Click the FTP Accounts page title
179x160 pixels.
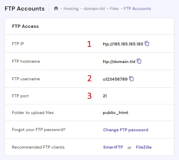pyautogui.click(x=25, y=8)
